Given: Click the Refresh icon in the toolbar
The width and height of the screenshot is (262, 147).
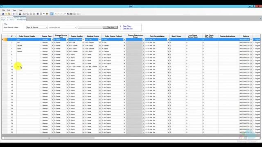Looking at the screenshot, I should (x=3, y=14).
